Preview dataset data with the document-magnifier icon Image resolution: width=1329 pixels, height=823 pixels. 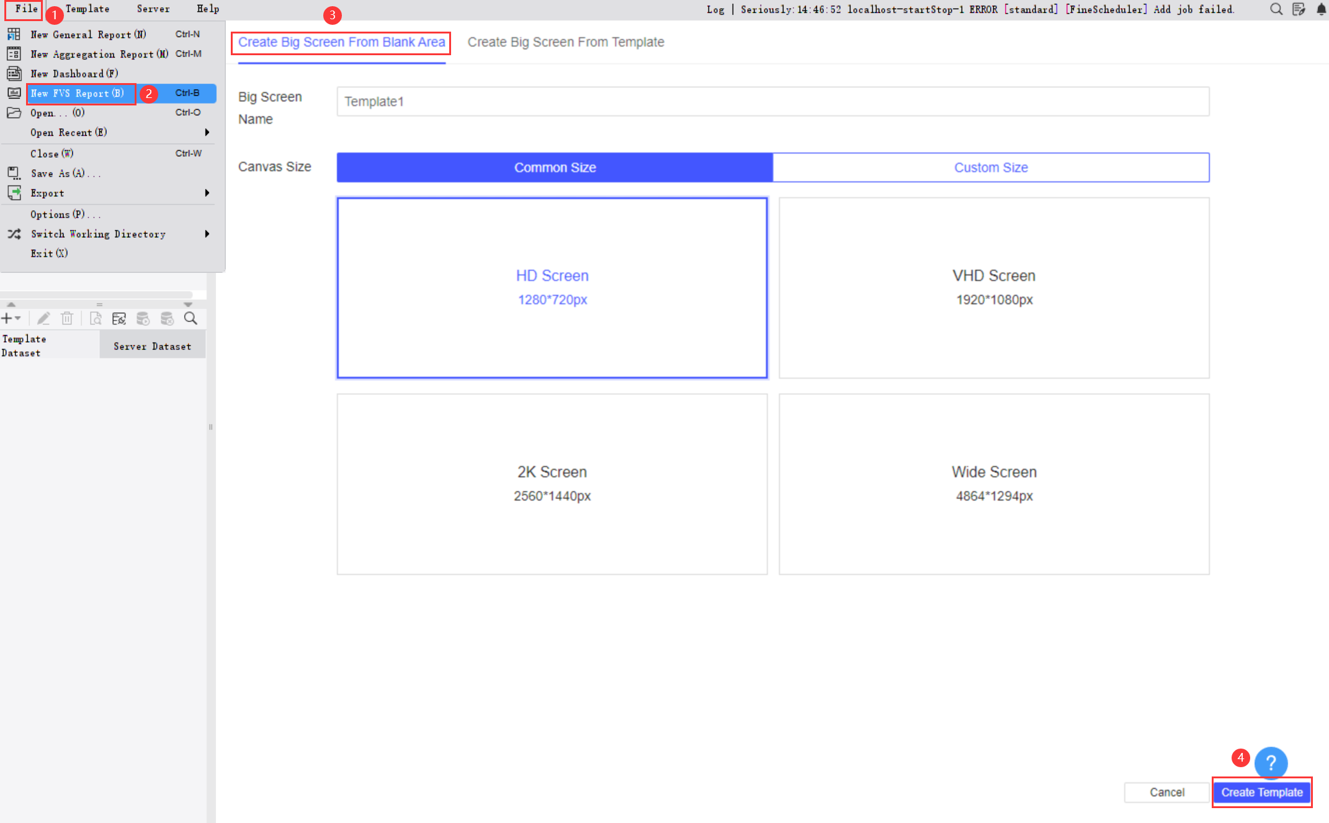95,318
